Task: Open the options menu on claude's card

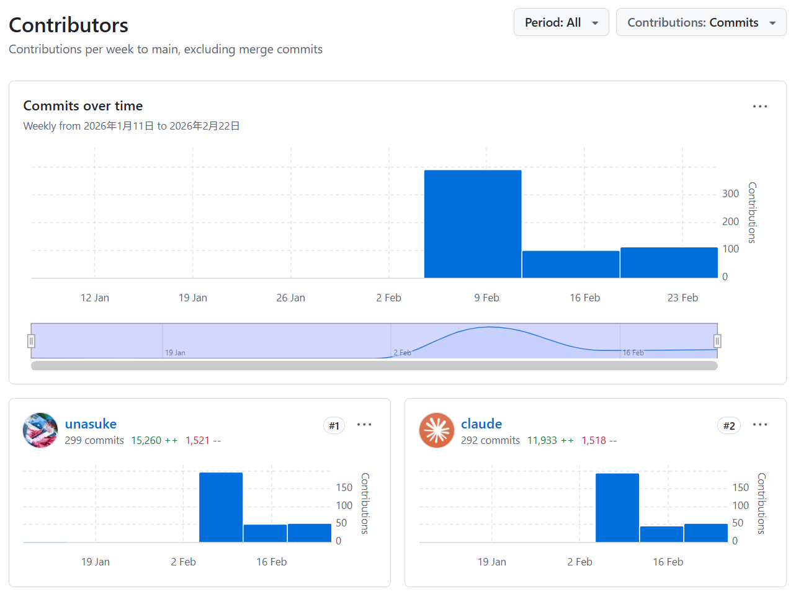Action: 760,424
